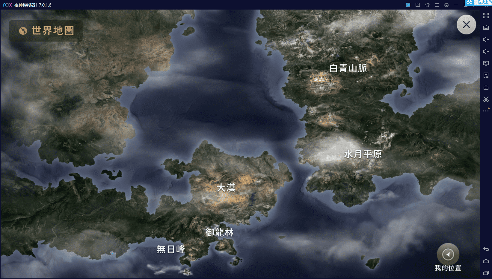The height and width of the screenshot is (279, 492).
Task: Decrease volume with speaker minus icon
Action: (486, 51)
